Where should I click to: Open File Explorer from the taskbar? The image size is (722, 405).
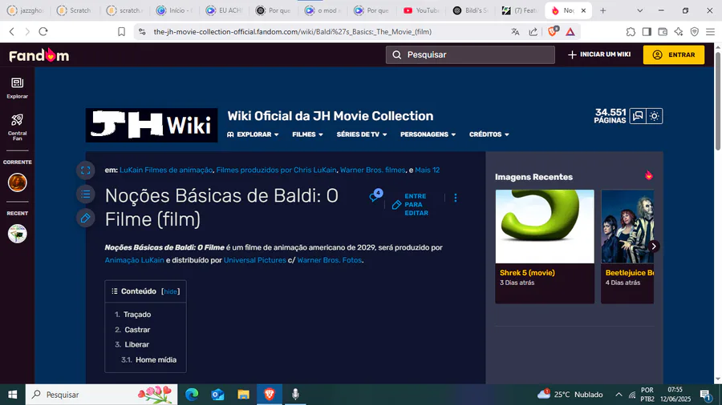click(x=244, y=395)
